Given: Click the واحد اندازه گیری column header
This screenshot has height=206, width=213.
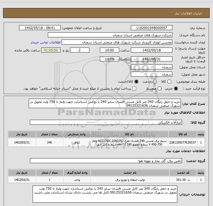Looking at the screenshot, I should (77, 173).
